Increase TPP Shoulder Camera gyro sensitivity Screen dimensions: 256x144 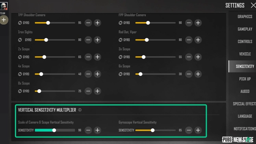tap(97, 23)
